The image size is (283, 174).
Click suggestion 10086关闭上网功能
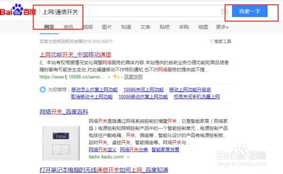coord(143,89)
